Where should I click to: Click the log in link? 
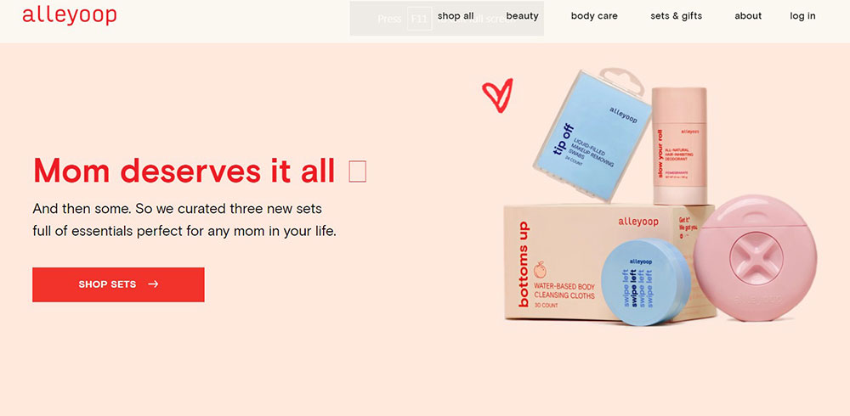click(x=802, y=16)
